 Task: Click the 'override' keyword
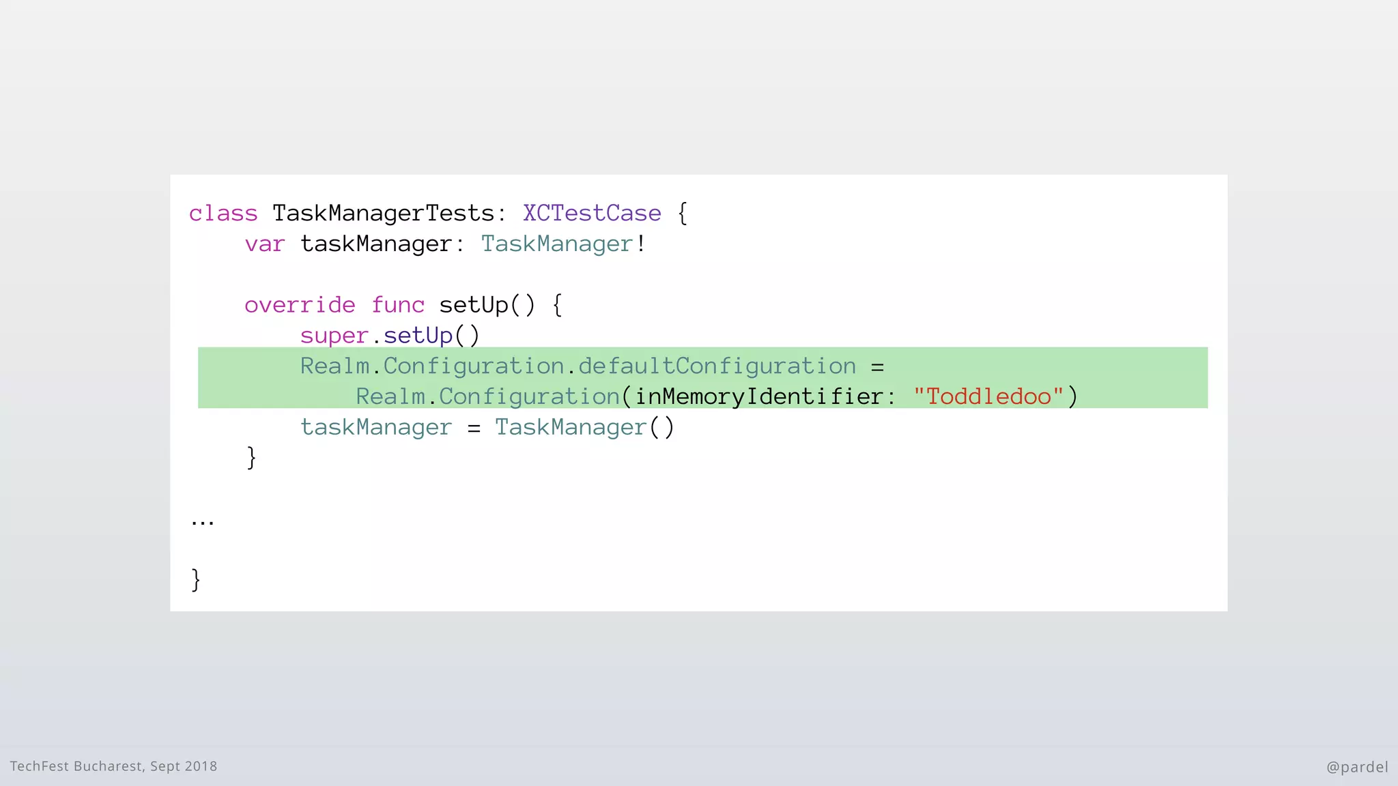coord(300,305)
